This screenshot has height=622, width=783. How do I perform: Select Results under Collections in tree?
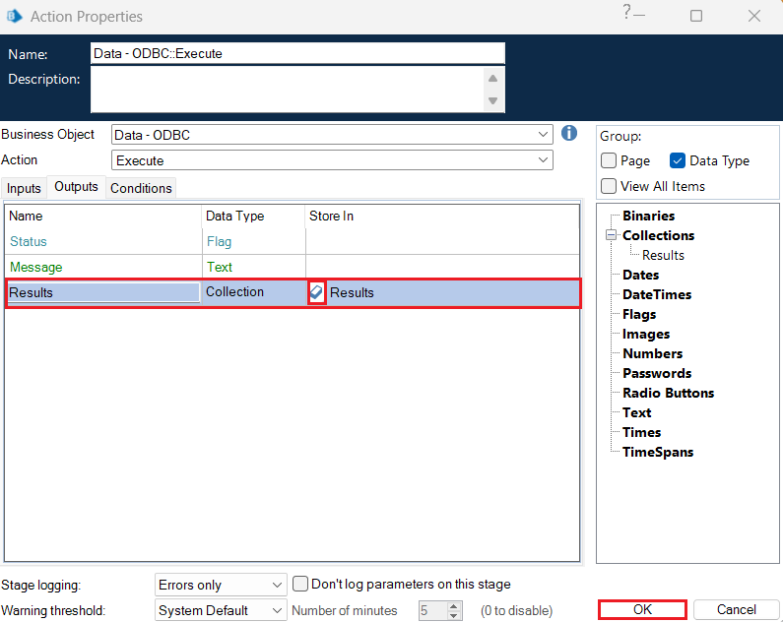(x=663, y=255)
